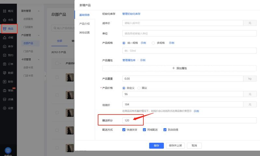Collapse the 服务管理 menu group
This screenshot has width=260, height=156.
[39, 11]
